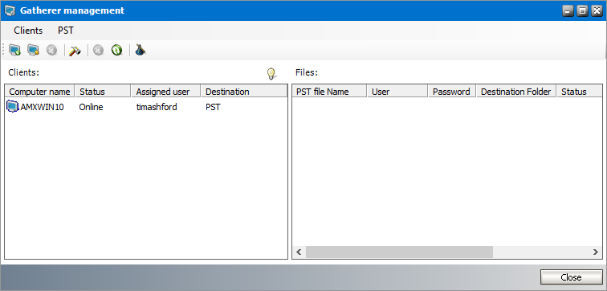Click the Destination Folder column header
This screenshot has width=607, height=291.
[x=516, y=92]
